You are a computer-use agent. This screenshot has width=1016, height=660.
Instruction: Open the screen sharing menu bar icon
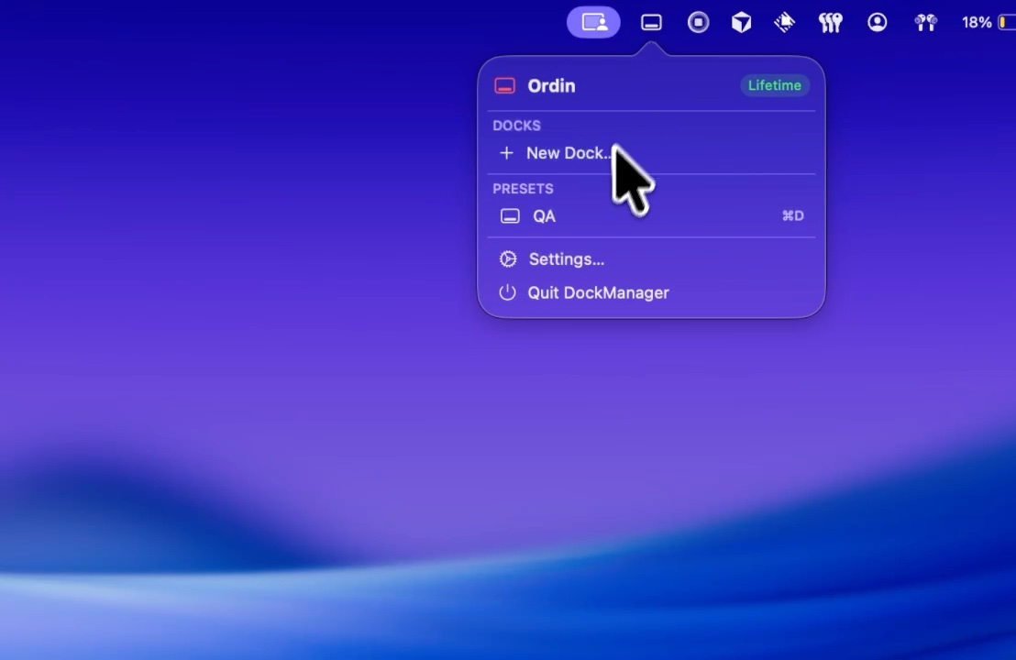tap(593, 23)
